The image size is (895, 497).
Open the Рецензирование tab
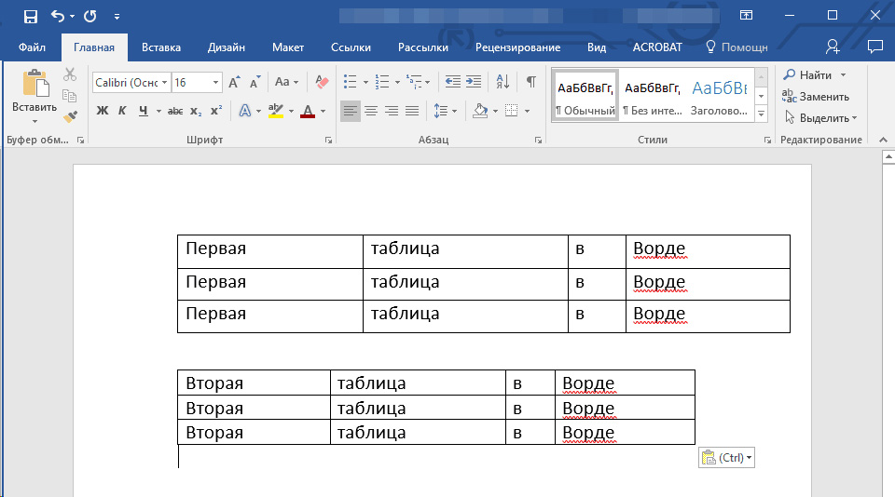coord(517,47)
